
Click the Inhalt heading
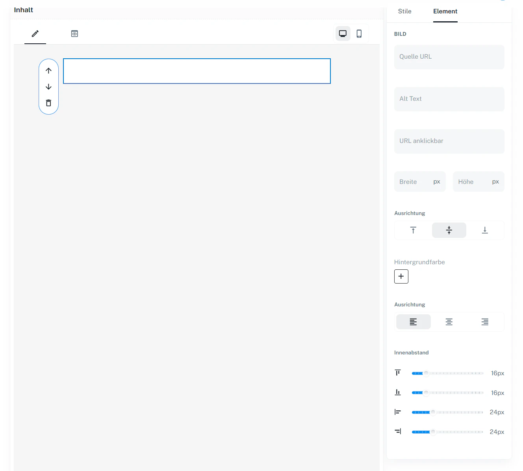coord(24,10)
